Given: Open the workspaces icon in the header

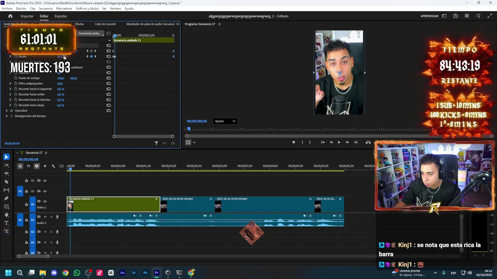Looking at the screenshot, I should (x=444, y=16).
